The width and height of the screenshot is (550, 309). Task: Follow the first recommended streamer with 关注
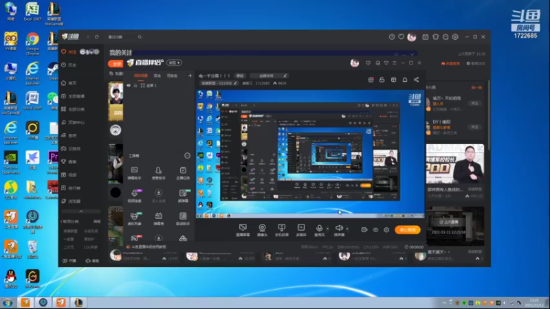pyautogui.click(x=474, y=104)
